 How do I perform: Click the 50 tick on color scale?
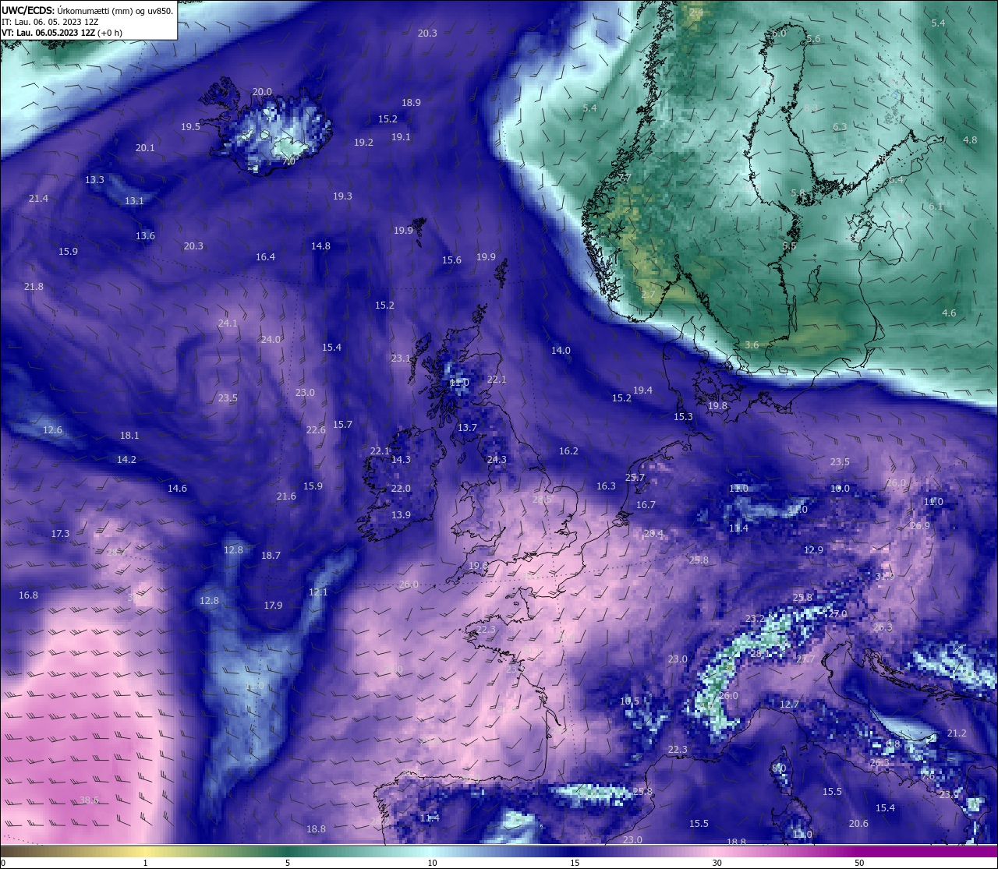point(859,863)
